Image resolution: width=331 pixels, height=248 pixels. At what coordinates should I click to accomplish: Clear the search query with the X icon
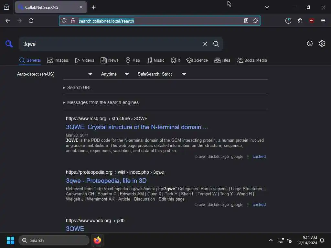205,44
